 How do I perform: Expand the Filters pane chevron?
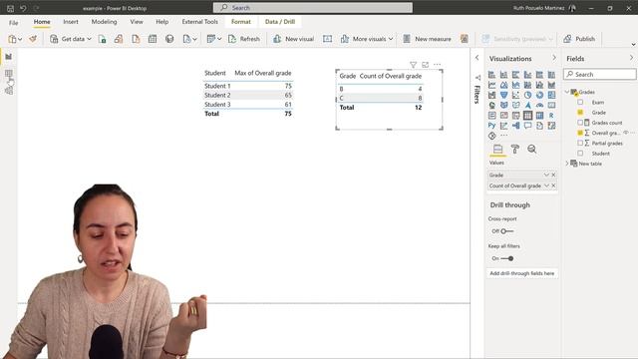click(x=477, y=58)
